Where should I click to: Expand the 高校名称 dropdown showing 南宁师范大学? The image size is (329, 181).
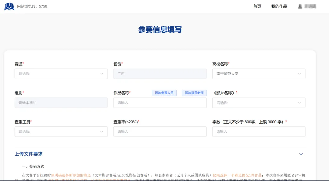click(x=259, y=74)
